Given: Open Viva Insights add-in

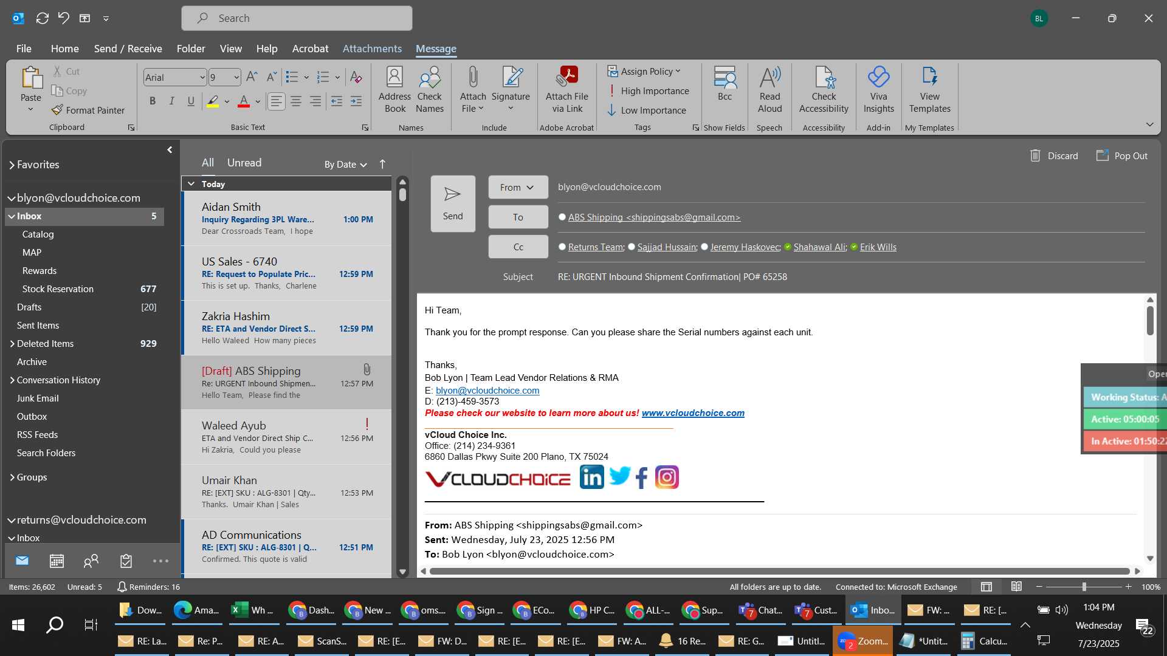Looking at the screenshot, I should (x=878, y=90).
